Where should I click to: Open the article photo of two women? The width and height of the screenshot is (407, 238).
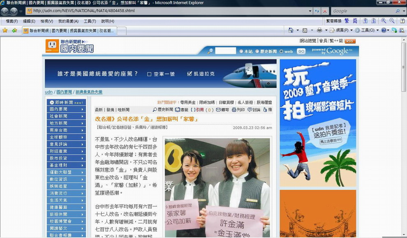point(217,188)
